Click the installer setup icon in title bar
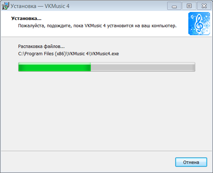 [x=5, y=6]
